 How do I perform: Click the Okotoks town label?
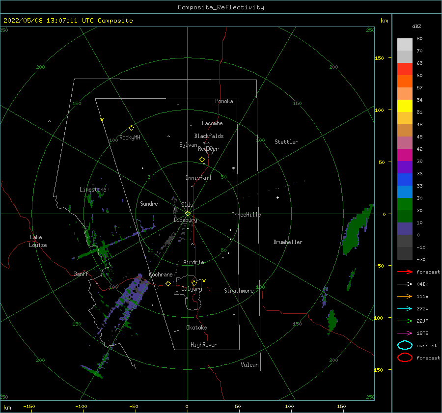(x=196, y=328)
